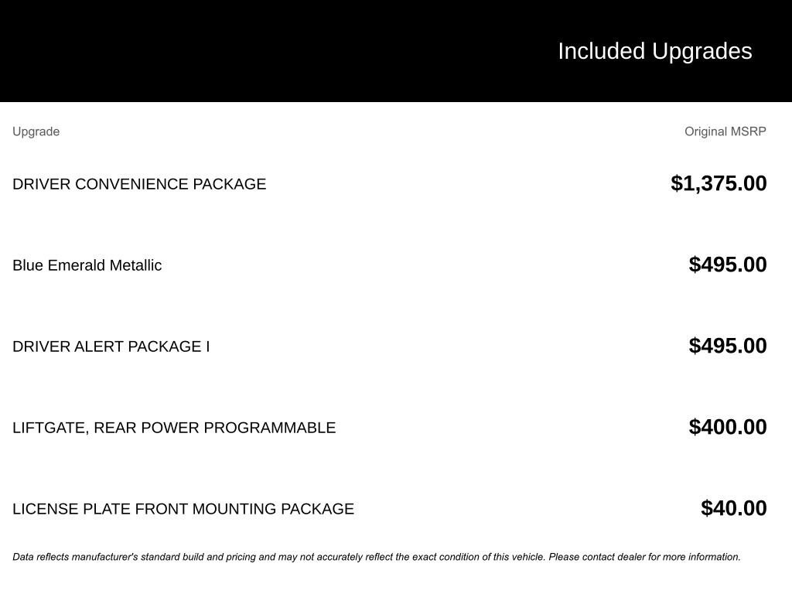This screenshot has width=792, height=594.
Task: Click the $1,375.00 price
Action: 719,183
